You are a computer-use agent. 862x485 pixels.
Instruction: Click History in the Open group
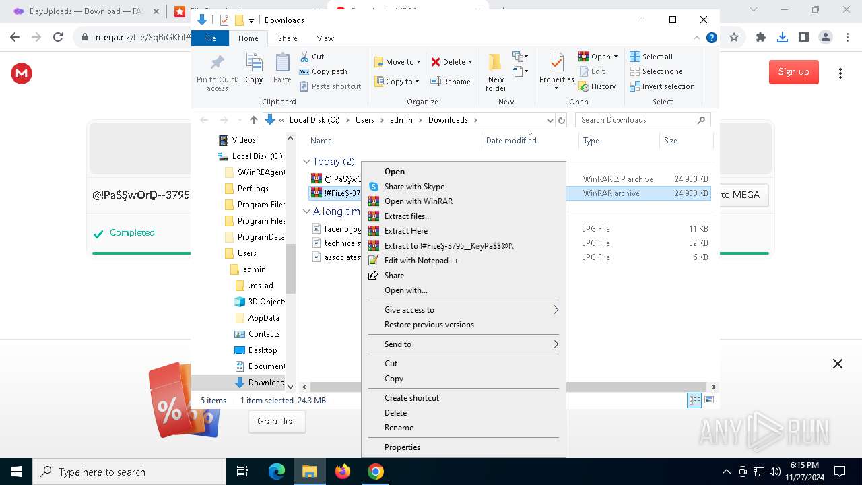(597, 86)
